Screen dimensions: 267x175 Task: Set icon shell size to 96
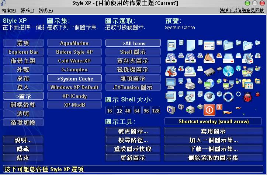click(146, 111)
